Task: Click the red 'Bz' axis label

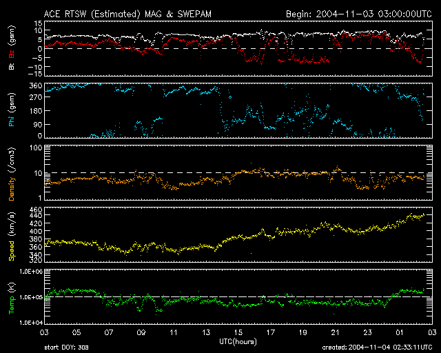Action: click(12, 54)
